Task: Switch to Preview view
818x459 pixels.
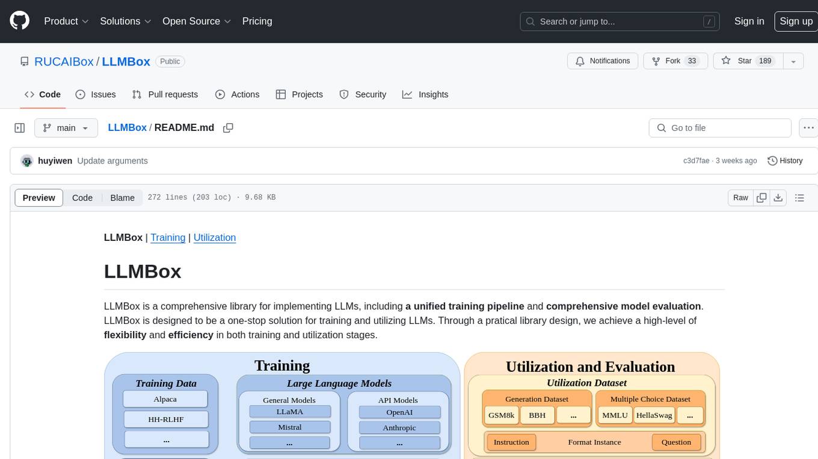Action: (x=39, y=198)
